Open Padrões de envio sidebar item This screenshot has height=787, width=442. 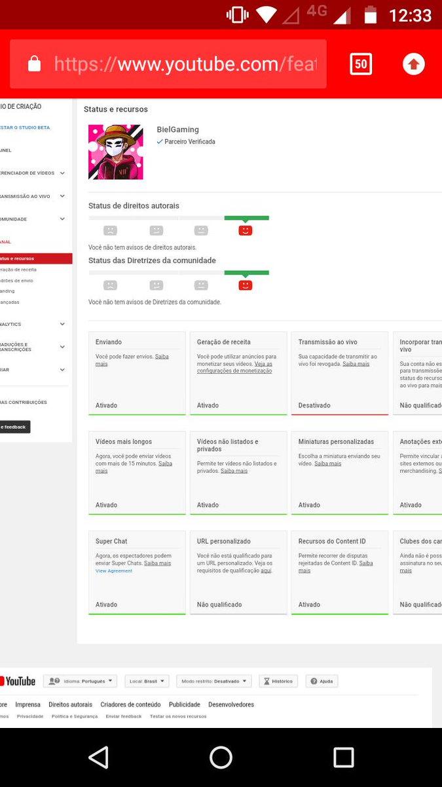point(17,281)
